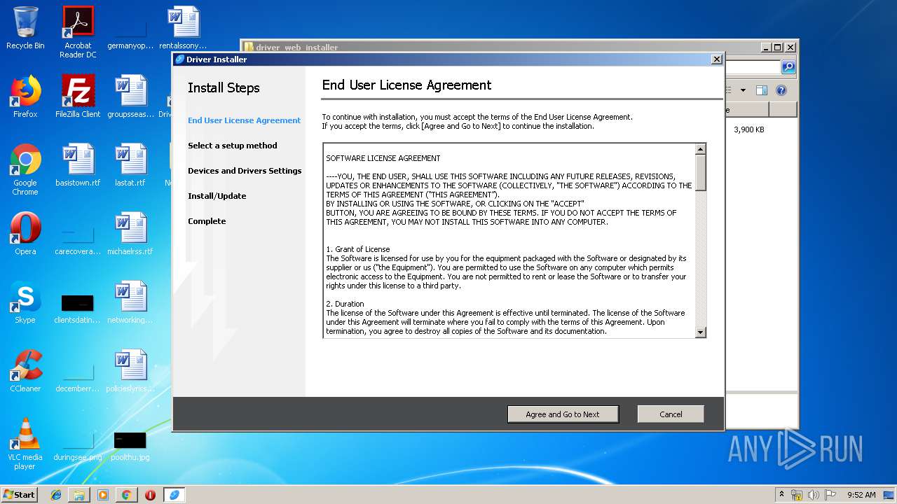Click the Explorer window search field
Viewport: 897px width, 504px height.
point(753,67)
